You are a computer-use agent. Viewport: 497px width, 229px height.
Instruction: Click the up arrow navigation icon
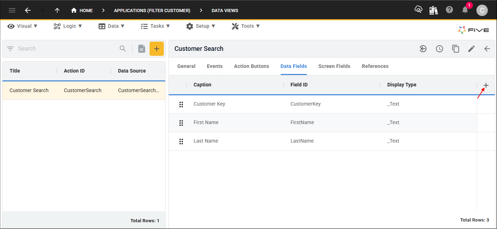point(57,10)
